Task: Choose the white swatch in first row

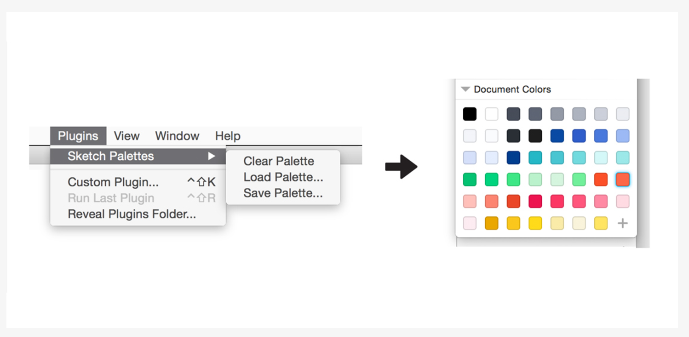Action: (491, 114)
